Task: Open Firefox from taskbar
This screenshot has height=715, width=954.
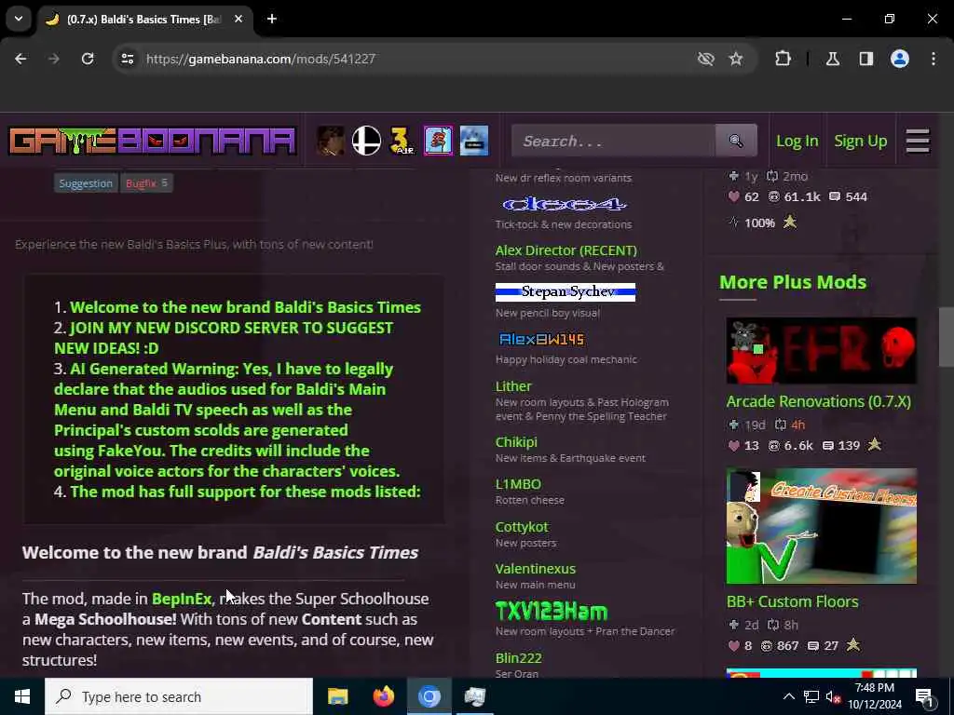Action: click(383, 696)
